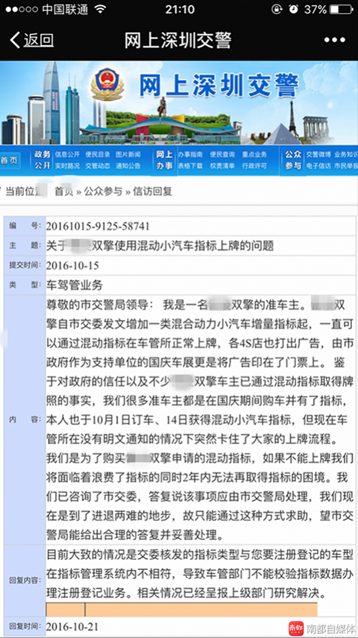358x638 pixels.
Task: Open the 行政许可 link
Action: tap(254, 166)
